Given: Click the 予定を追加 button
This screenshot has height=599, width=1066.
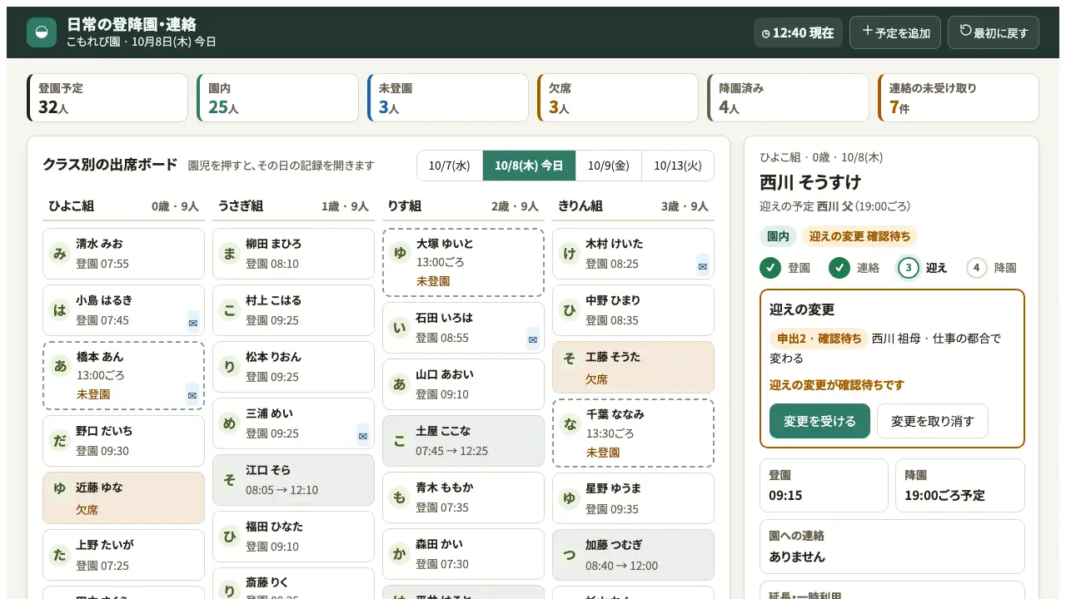Looking at the screenshot, I should (x=895, y=32).
